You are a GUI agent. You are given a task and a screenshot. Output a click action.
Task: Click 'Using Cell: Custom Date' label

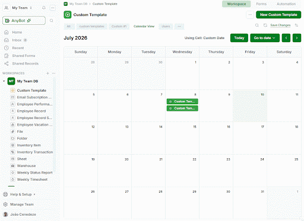click(x=204, y=38)
